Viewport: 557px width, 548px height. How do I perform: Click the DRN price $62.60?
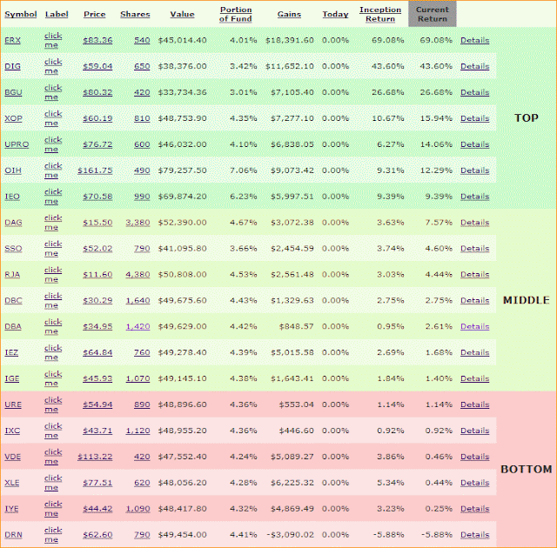coord(97,534)
